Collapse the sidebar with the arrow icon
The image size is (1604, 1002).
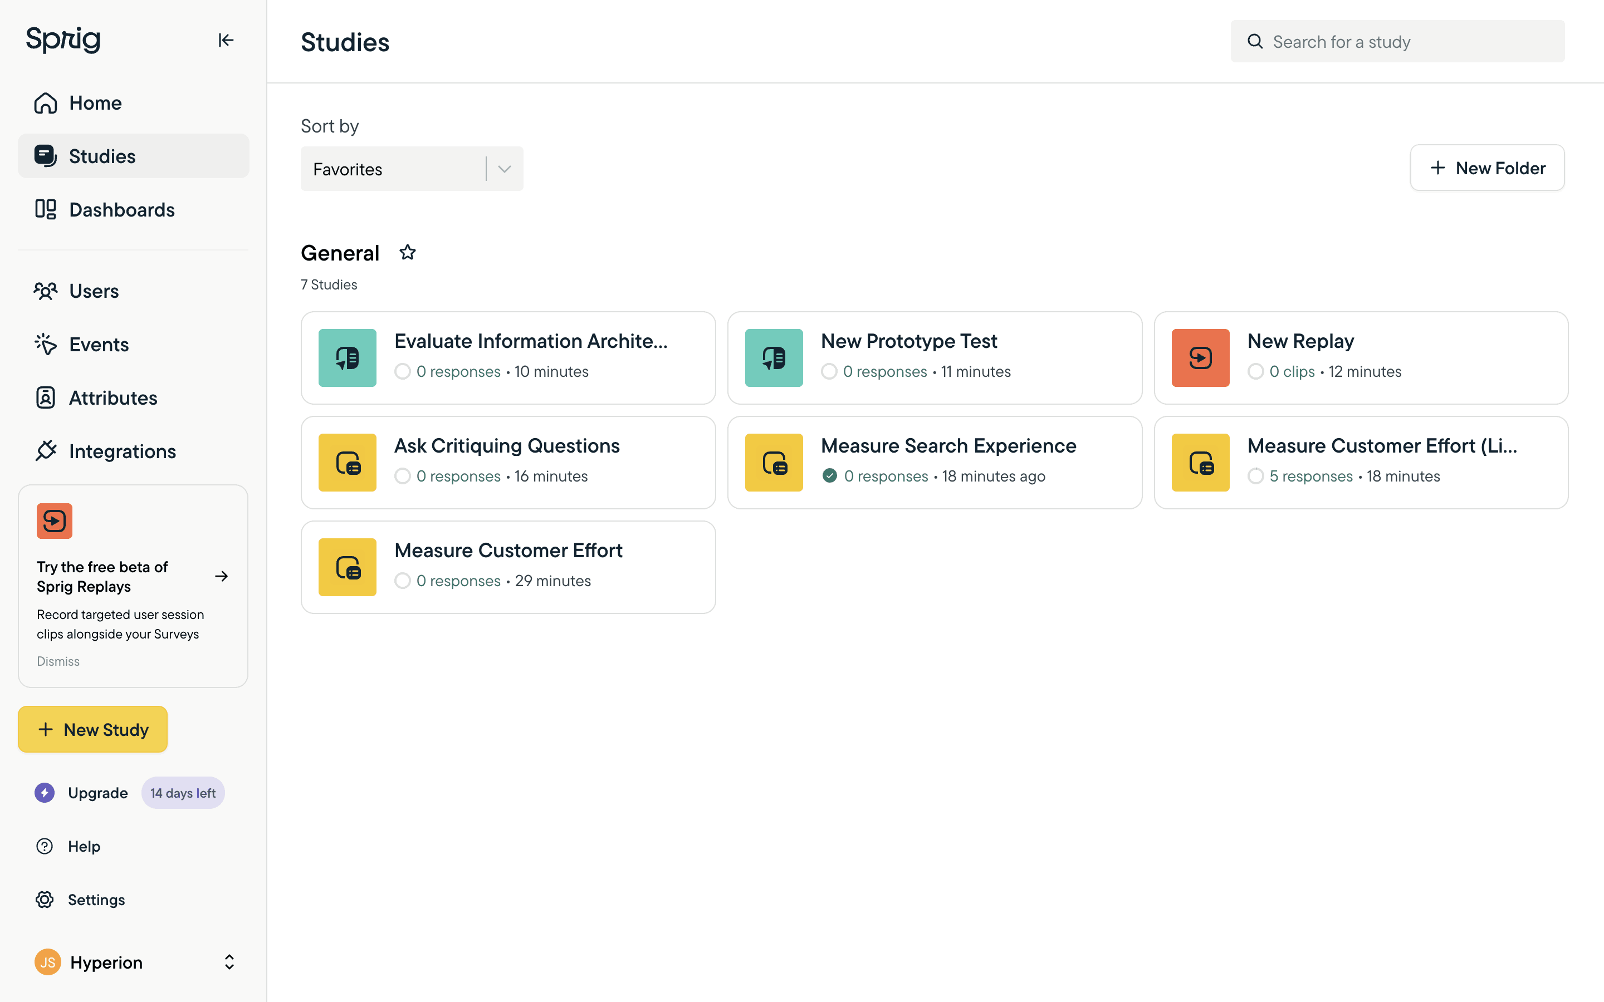point(226,41)
